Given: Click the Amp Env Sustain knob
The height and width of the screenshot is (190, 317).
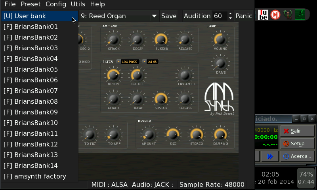Looking at the screenshot, I should point(161,40).
